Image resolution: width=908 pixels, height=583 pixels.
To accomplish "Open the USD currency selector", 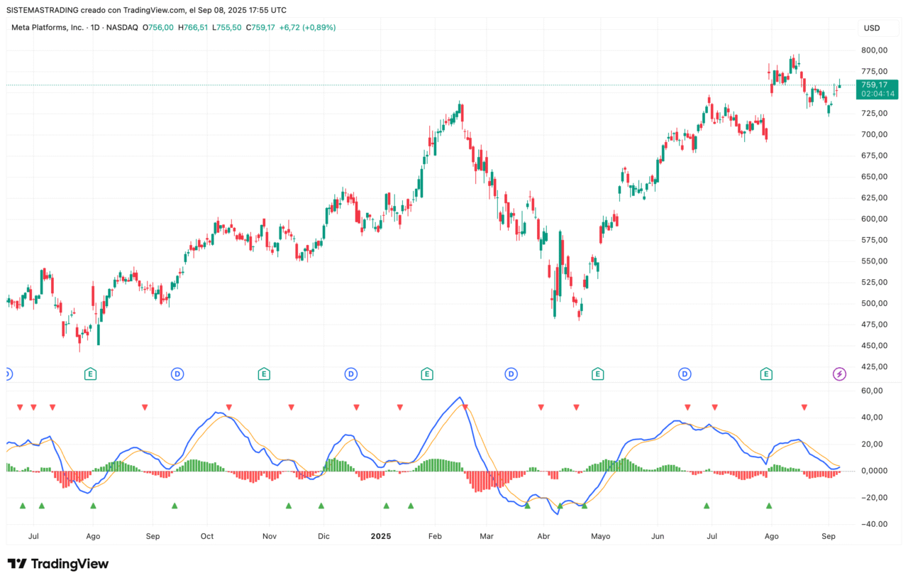I will [x=877, y=28].
